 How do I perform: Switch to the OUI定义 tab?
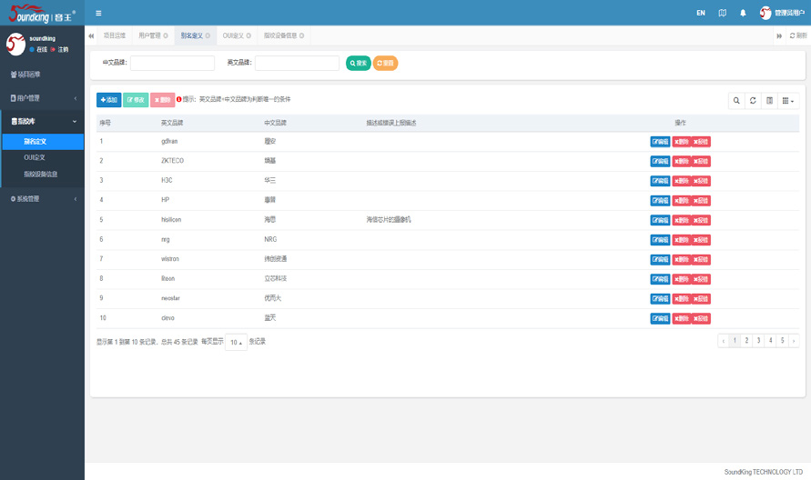tap(233, 35)
